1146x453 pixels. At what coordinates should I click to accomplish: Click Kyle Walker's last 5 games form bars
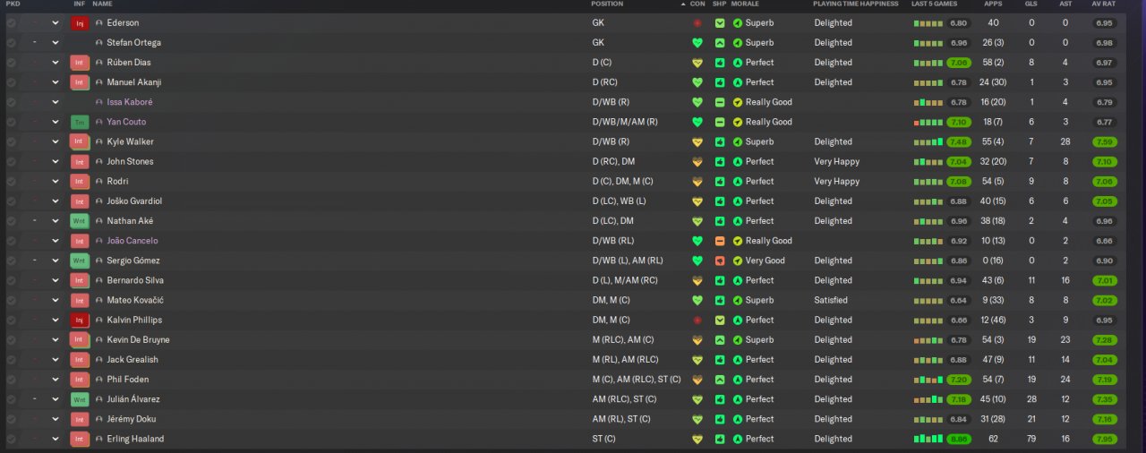[x=928, y=142]
